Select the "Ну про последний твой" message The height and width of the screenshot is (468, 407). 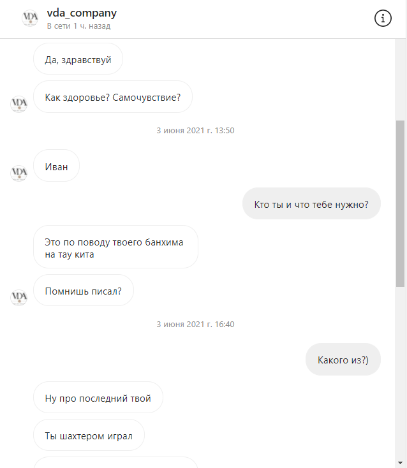click(98, 398)
